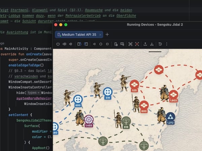
Task: Click the Running Devices - Sengoku Jidai 2 title
Action: point(155,24)
